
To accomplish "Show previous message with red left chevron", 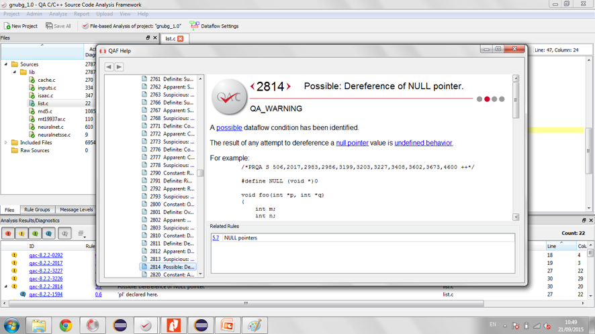I will pyautogui.click(x=253, y=87).
